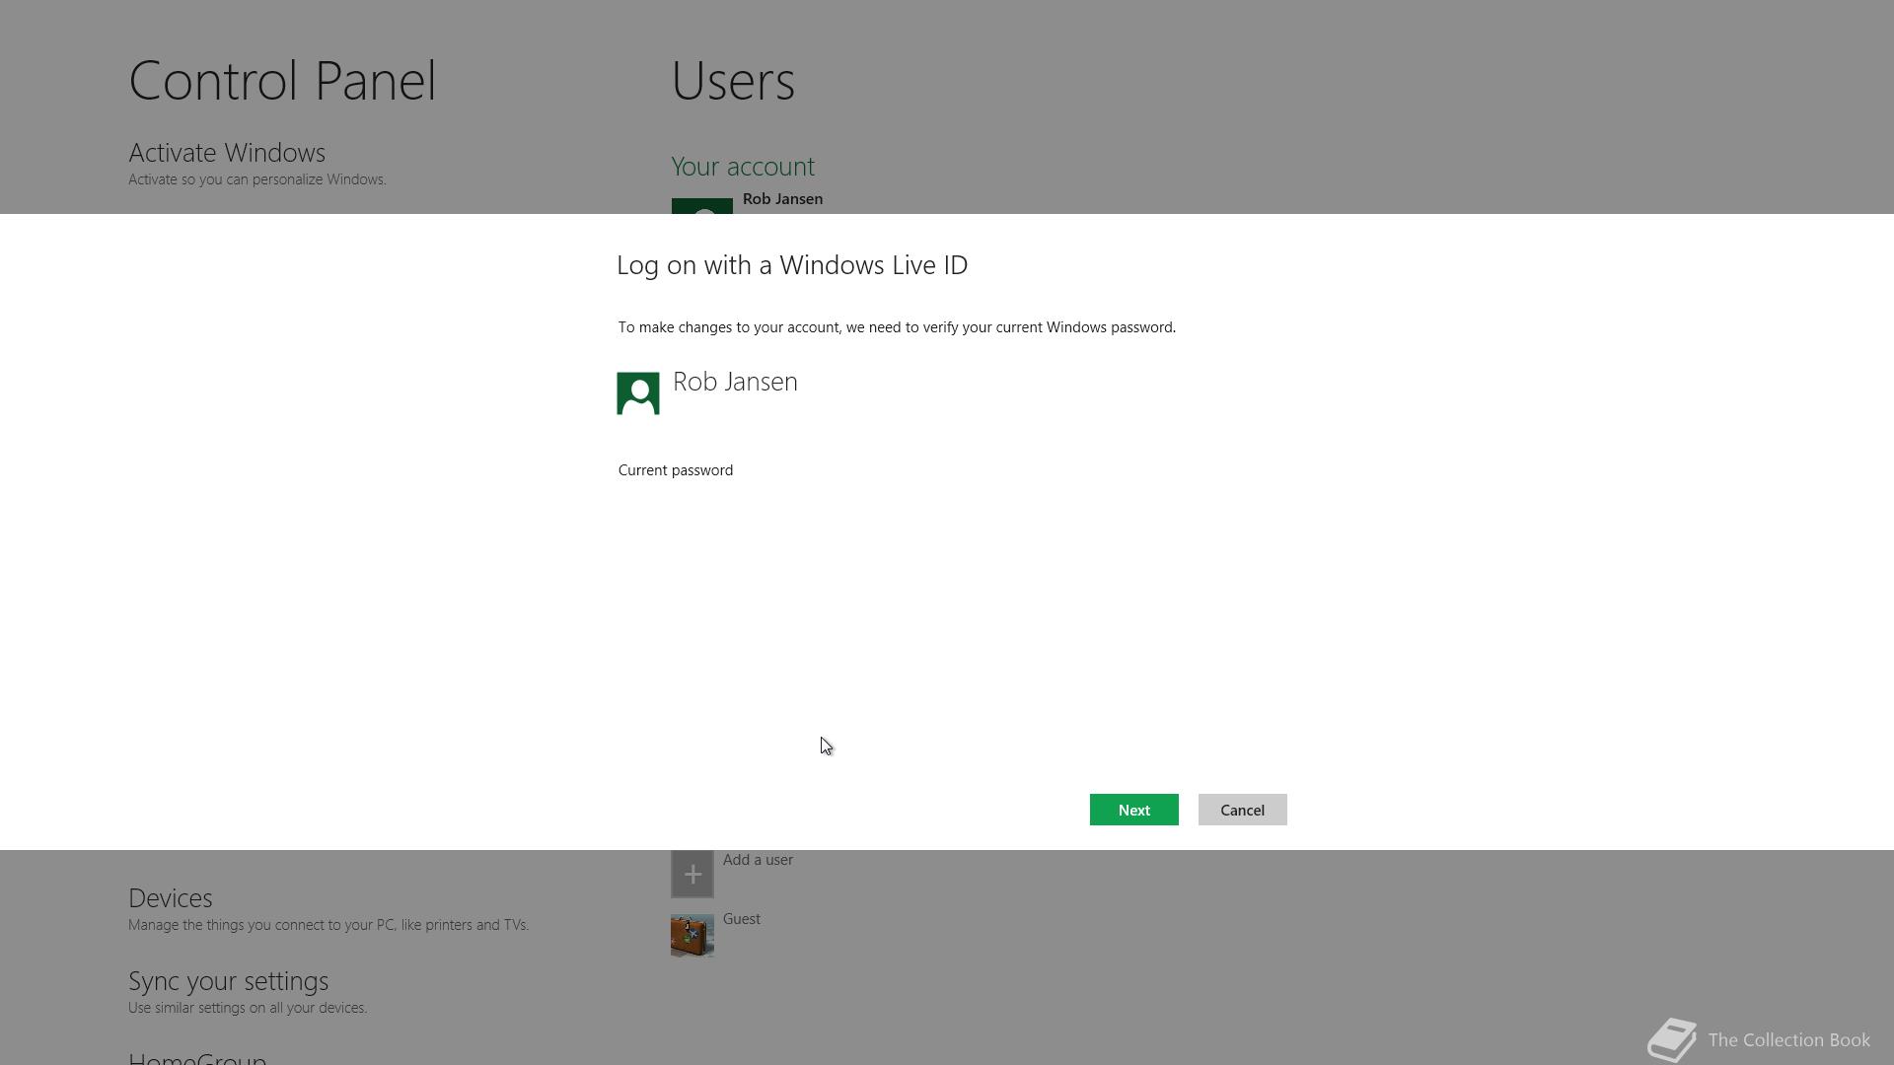Viewport: 1894px width, 1065px height.
Task: Click the Current password label
Action: point(675,470)
